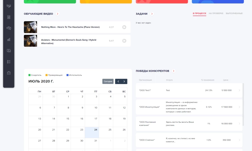
Task: Open the briefcase icon in the sidebar
Action: (9, 73)
